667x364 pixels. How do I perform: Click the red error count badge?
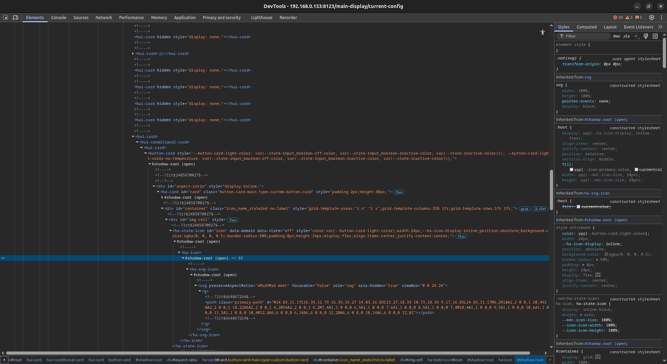tap(618, 17)
